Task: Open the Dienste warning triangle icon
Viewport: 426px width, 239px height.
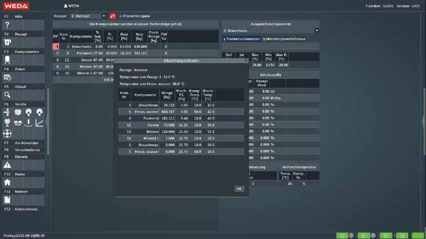Action: [7, 165]
